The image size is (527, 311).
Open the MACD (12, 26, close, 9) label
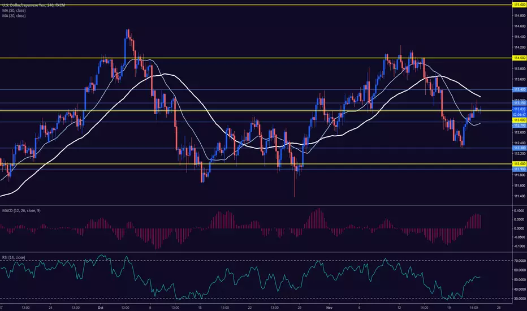click(x=21, y=210)
